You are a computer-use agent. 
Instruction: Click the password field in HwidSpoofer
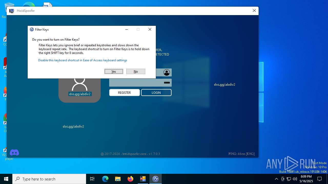click(x=140, y=83)
